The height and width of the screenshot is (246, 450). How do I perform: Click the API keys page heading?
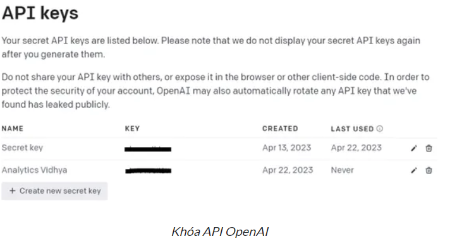click(x=40, y=13)
